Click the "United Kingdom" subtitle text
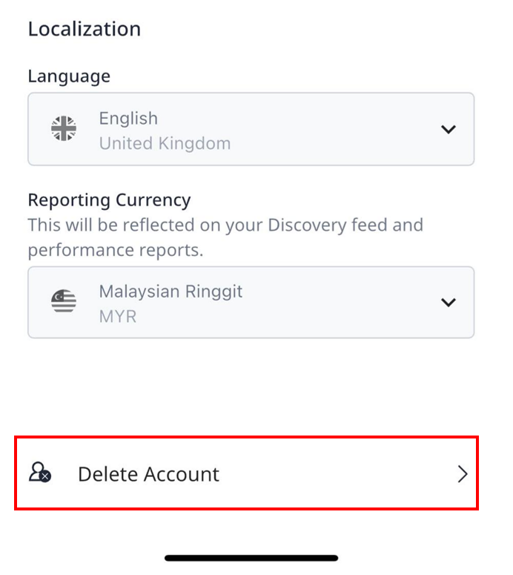 coord(165,143)
